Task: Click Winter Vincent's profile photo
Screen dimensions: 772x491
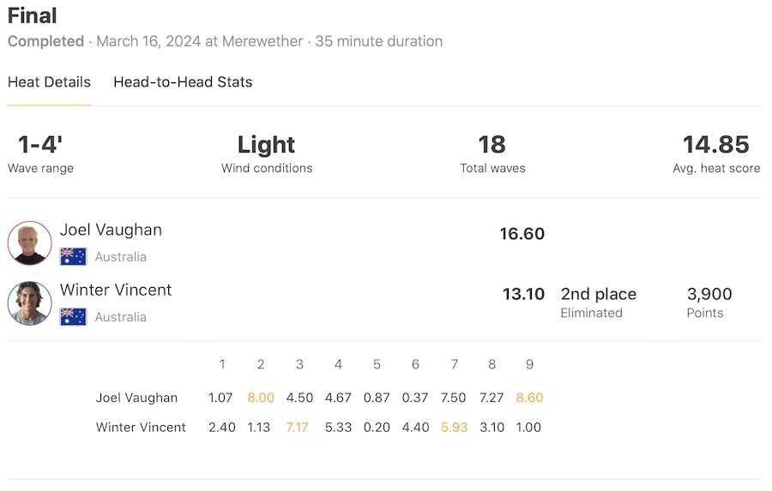Action: click(x=30, y=303)
